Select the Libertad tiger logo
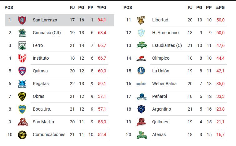This screenshot has height=146, width=236. point(141,20)
